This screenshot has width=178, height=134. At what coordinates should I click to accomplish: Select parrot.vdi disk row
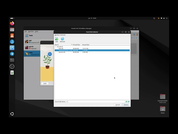pos(92,52)
